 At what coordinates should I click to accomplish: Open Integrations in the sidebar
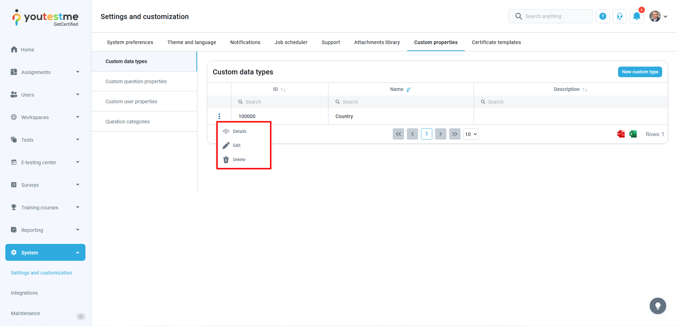pos(24,293)
